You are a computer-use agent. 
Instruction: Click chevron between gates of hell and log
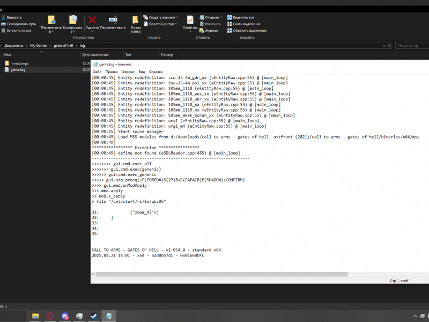[76, 46]
